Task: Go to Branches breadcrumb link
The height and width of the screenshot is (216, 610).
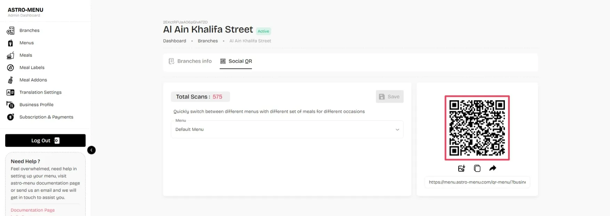Action: click(x=208, y=41)
